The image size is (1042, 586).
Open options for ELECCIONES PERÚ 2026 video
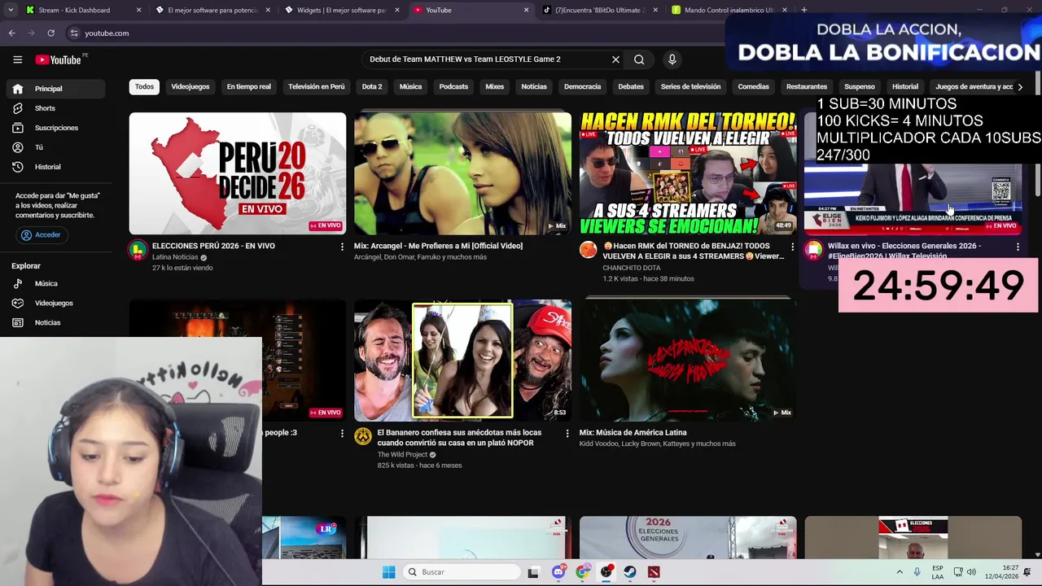pos(342,247)
